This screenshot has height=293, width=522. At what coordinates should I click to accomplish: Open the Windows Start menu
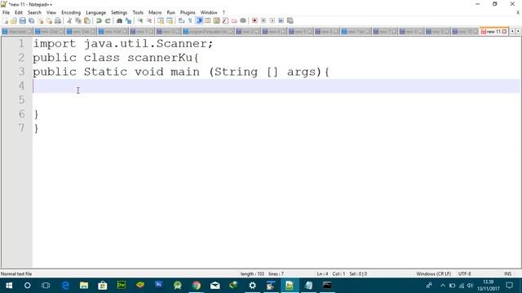tap(9, 286)
